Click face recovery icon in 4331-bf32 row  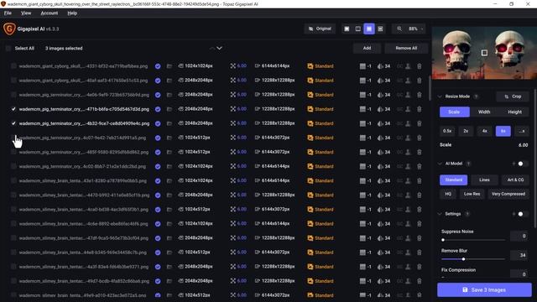[x=408, y=66]
